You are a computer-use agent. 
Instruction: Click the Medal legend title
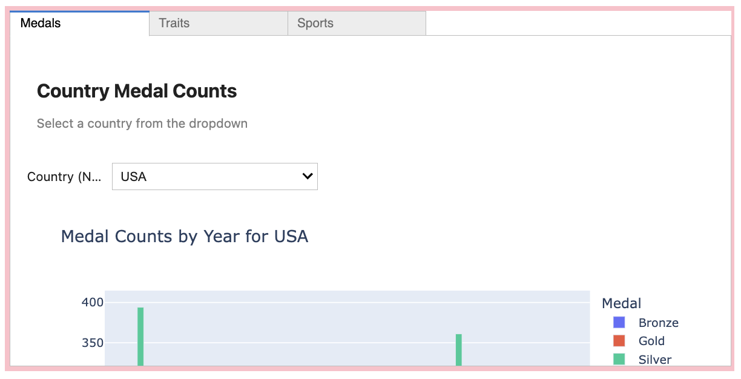(x=622, y=303)
